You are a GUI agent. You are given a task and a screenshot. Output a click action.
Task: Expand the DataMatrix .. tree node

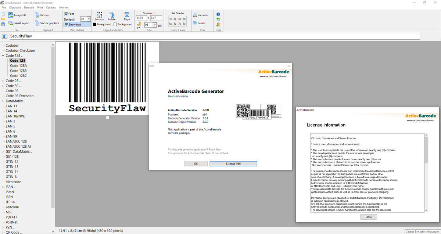point(3,101)
